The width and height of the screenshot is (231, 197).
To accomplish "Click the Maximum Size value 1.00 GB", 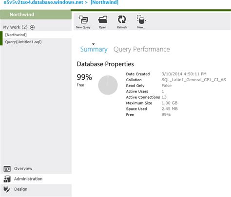I will (170, 103).
